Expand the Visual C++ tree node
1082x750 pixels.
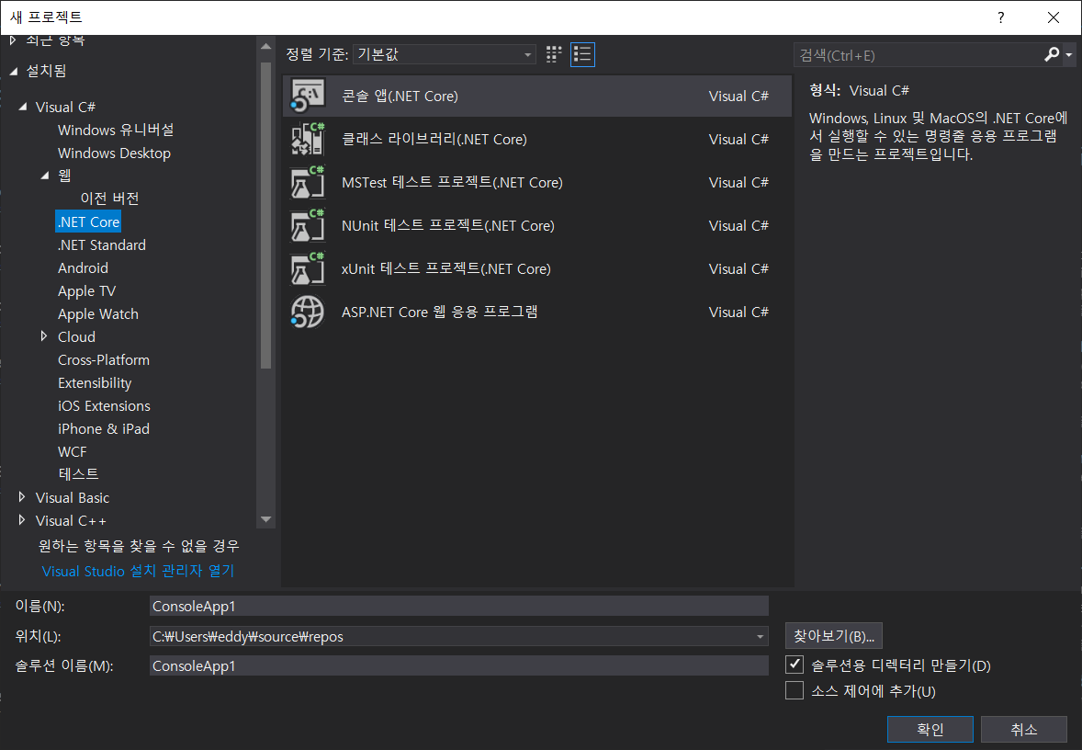[x=22, y=520]
